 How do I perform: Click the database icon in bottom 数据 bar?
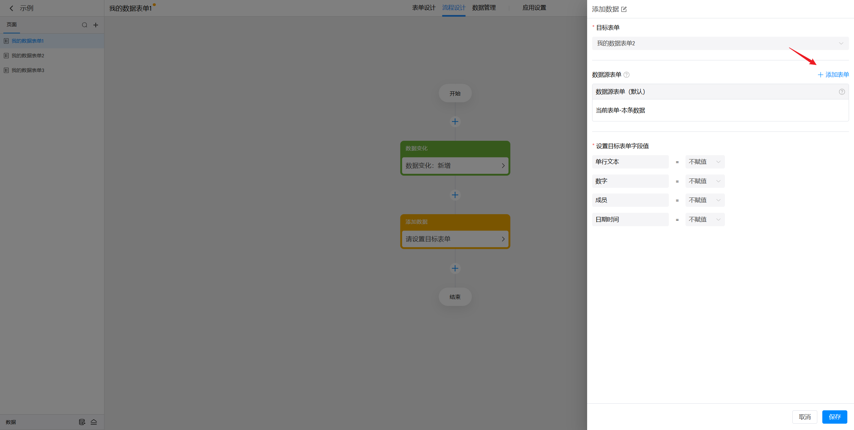pos(82,422)
